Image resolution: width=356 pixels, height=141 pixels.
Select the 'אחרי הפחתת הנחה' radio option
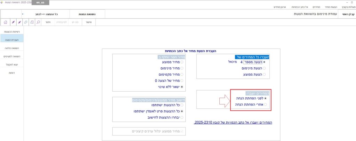click(266, 104)
